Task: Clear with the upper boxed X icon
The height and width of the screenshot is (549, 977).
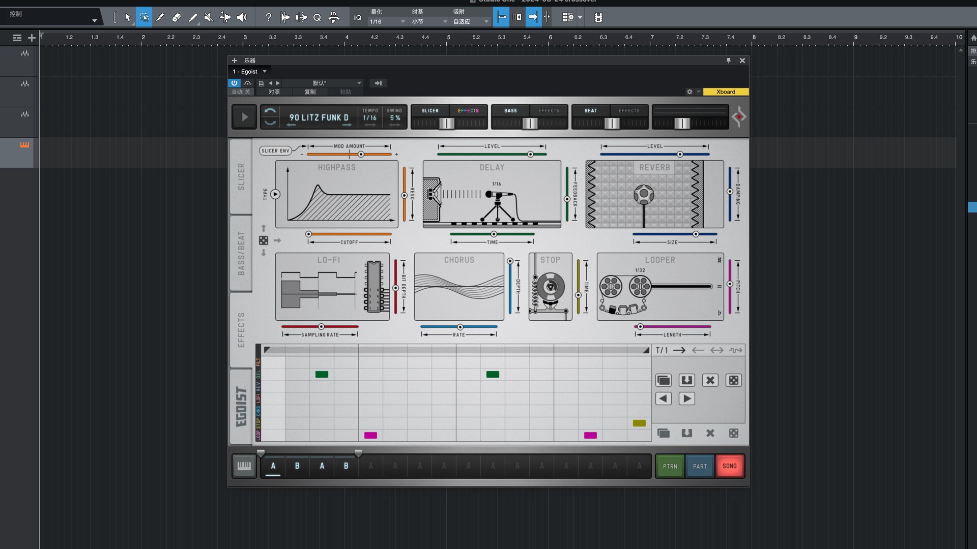Action: click(710, 380)
